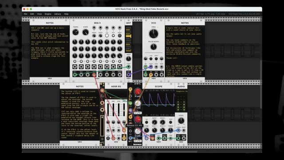Screen dimensions: 284x160
Task: Click the SCOPE TIME knob
Action: point(146,130)
